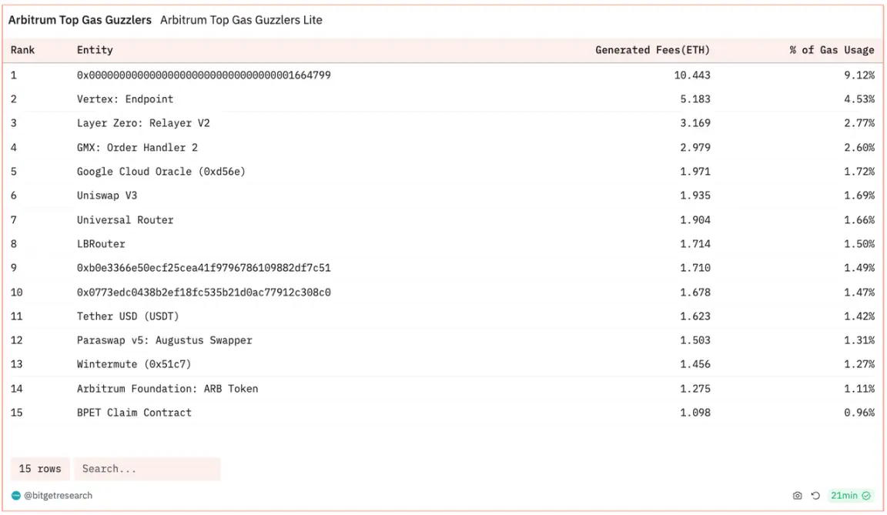The height and width of the screenshot is (515, 887).
Task: Click the 1.456 generated fees value
Action: (695, 364)
